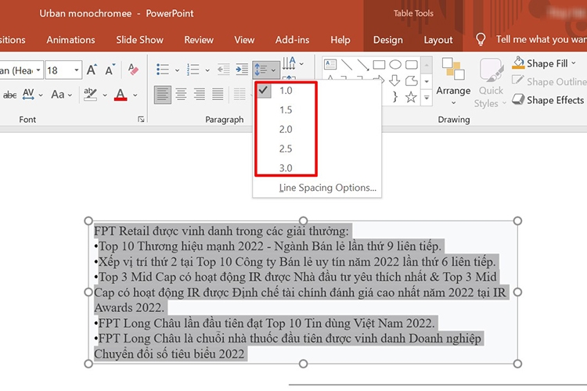Pick the five-point star shape
This screenshot has height=391, width=587.
pyautogui.click(x=411, y=97)
